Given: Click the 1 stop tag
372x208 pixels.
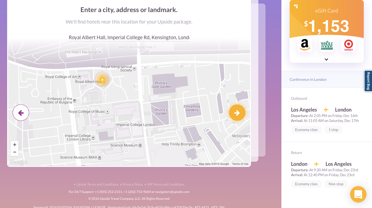Looking at the screenshot, I should pyautogui.click(x=333, y=130).
